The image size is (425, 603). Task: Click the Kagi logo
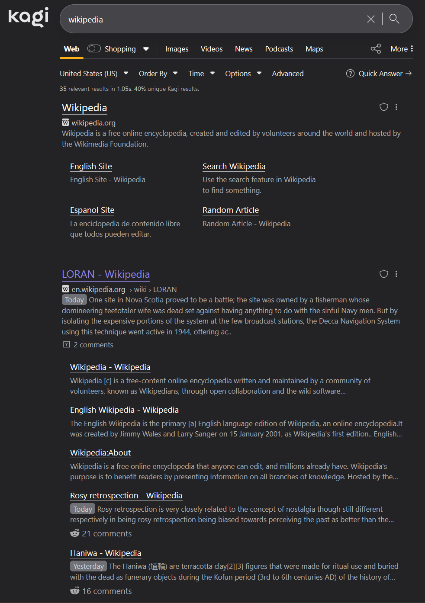pos(29,17)
